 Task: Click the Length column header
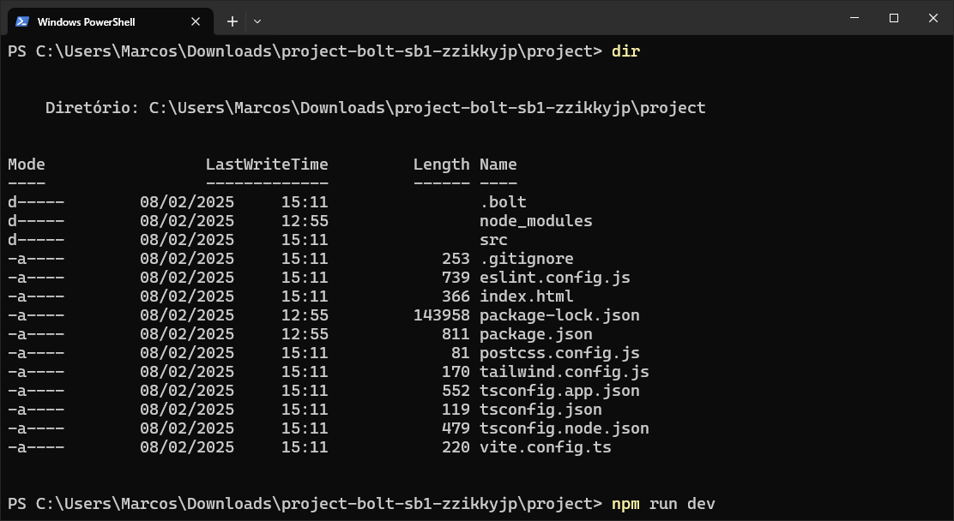tap(441, 165)
